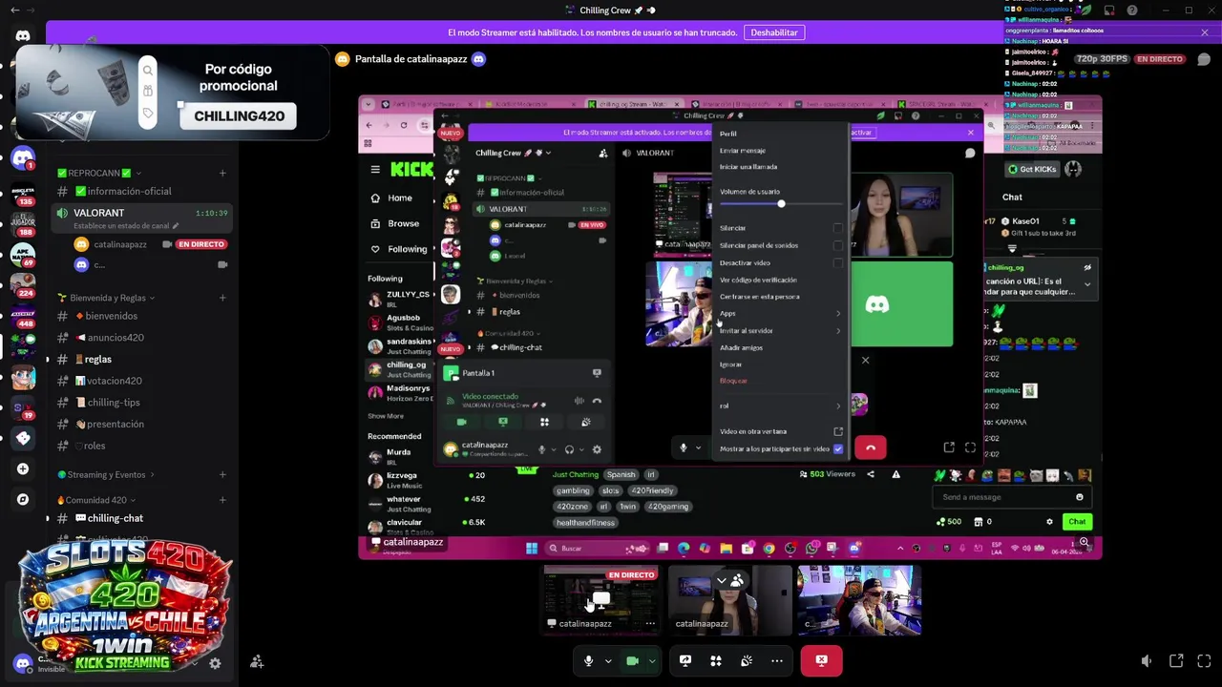The image size is (1222, 687).
Task: Add channel to REPROCANN category
Action: (222, 173)
